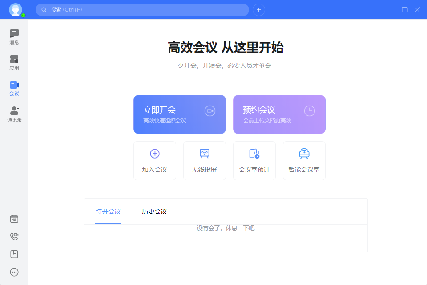Open the 消息 messages section
The height and width of the screenshot is (285, 427).
(x=14, y=37)
